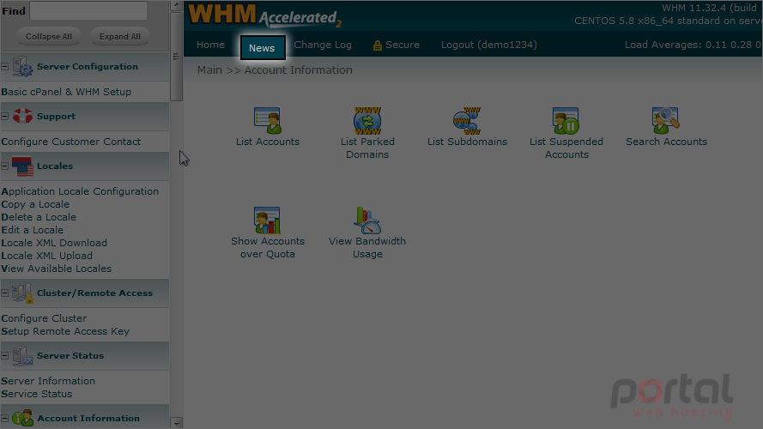Click the Support lifebuoy icon
The width and height of the screenshot is (763, 429).
pos(22,116)
